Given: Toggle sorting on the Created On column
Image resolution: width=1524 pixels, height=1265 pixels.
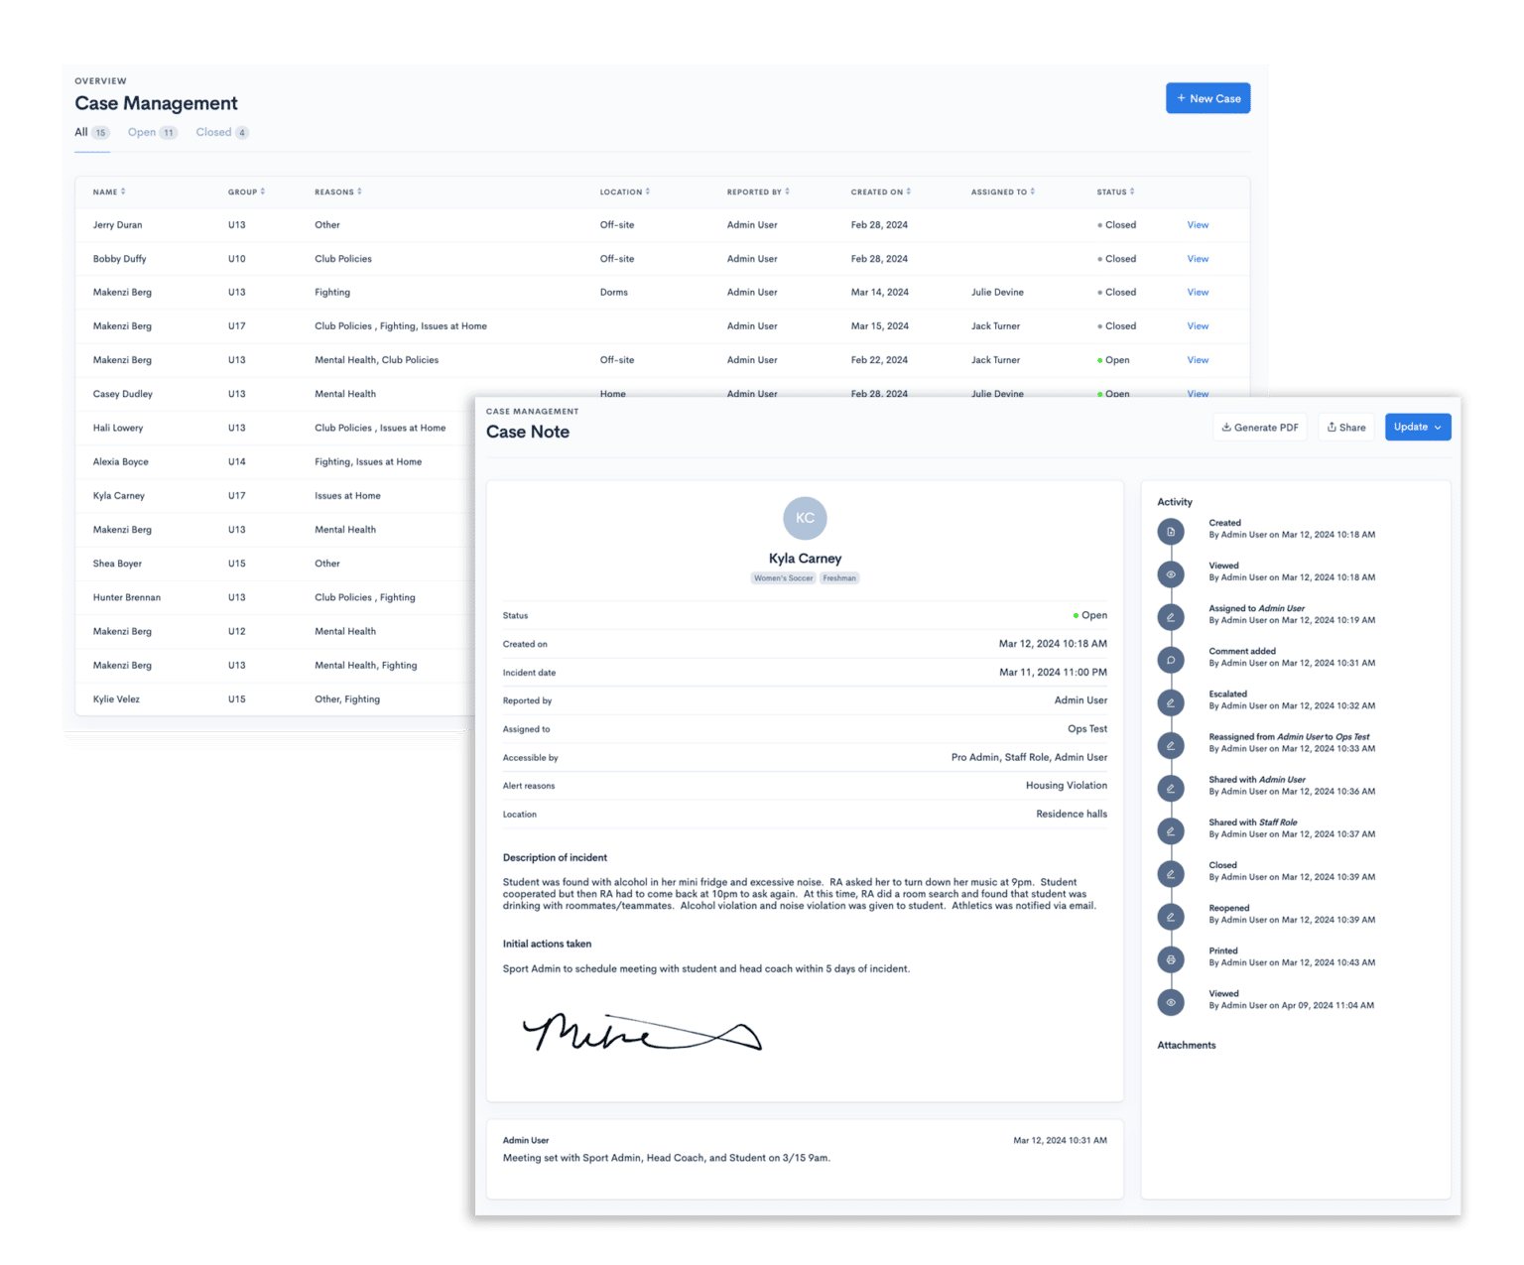Looking at the screenshot, I should [x=909, y=191].
